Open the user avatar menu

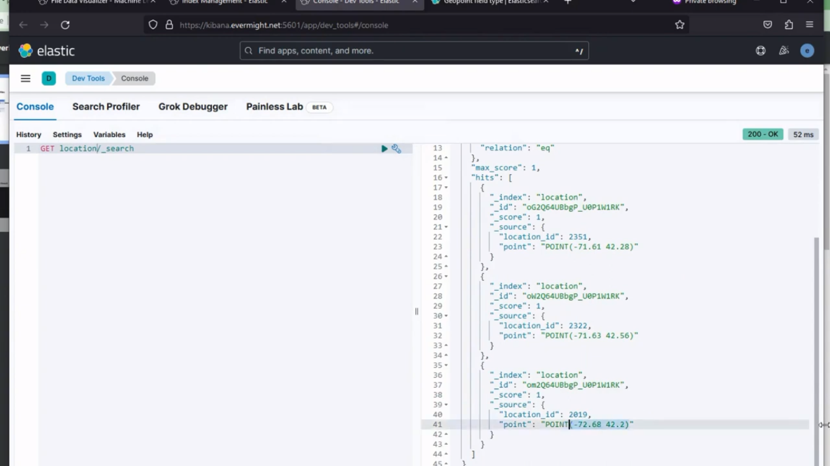[807, 51]
